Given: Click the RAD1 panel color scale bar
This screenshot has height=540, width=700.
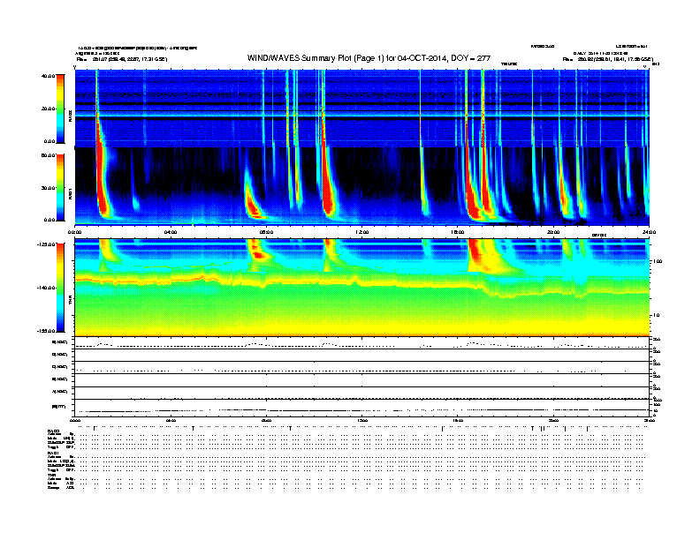Looking at the screenshot, I should (x=60, y=188).
